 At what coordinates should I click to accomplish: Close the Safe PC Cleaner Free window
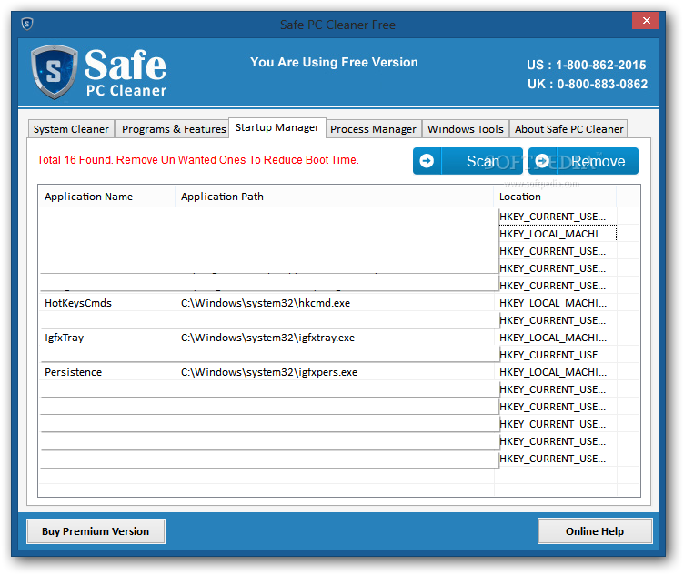[x=646, y=21]
